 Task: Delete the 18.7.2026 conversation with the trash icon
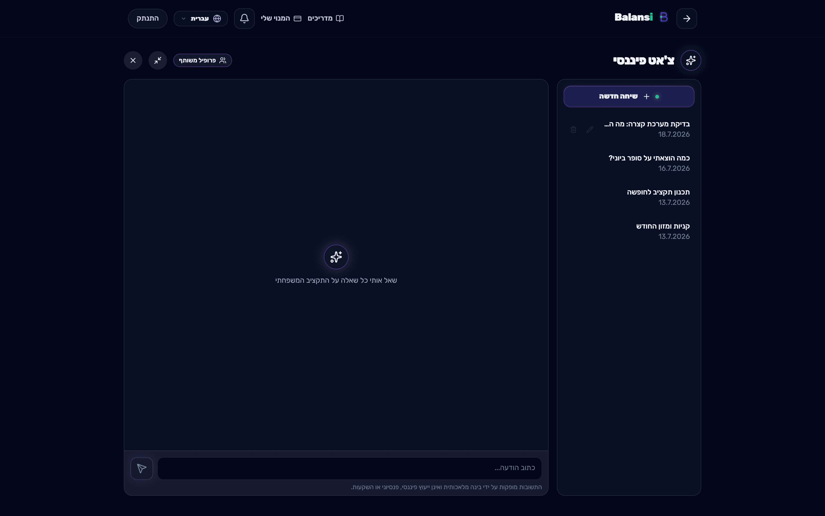point(573,129)
